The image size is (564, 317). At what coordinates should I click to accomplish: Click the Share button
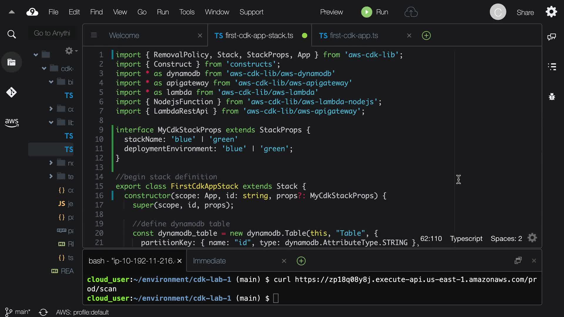(x=525, y=12)
